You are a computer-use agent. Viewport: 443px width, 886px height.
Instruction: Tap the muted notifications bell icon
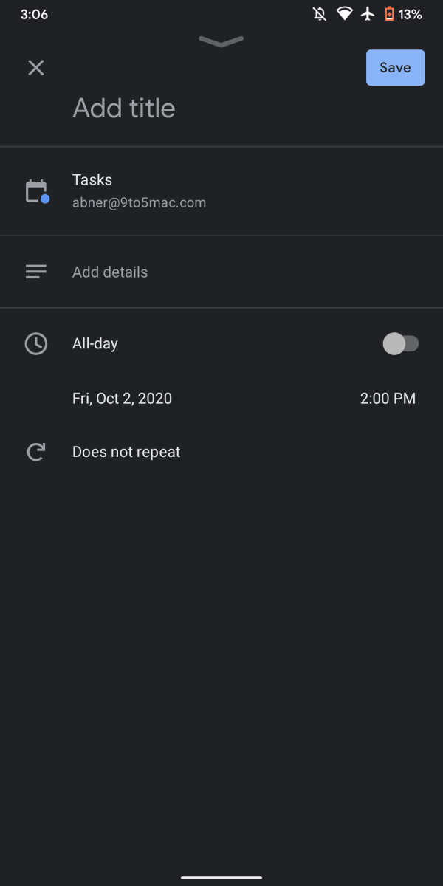[x=320, y=14]
